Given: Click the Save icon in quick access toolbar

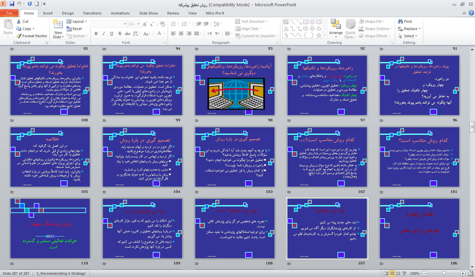Looking at the screenshot, I should click(x=12, y=4).
